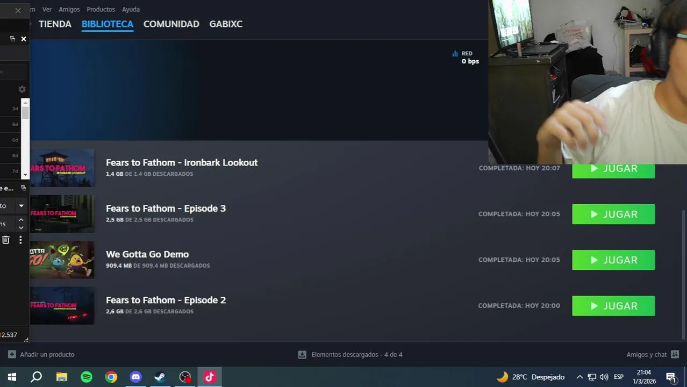Open the Productos menu
Viewport: 687px width, 387px height.
coord(101,9)
